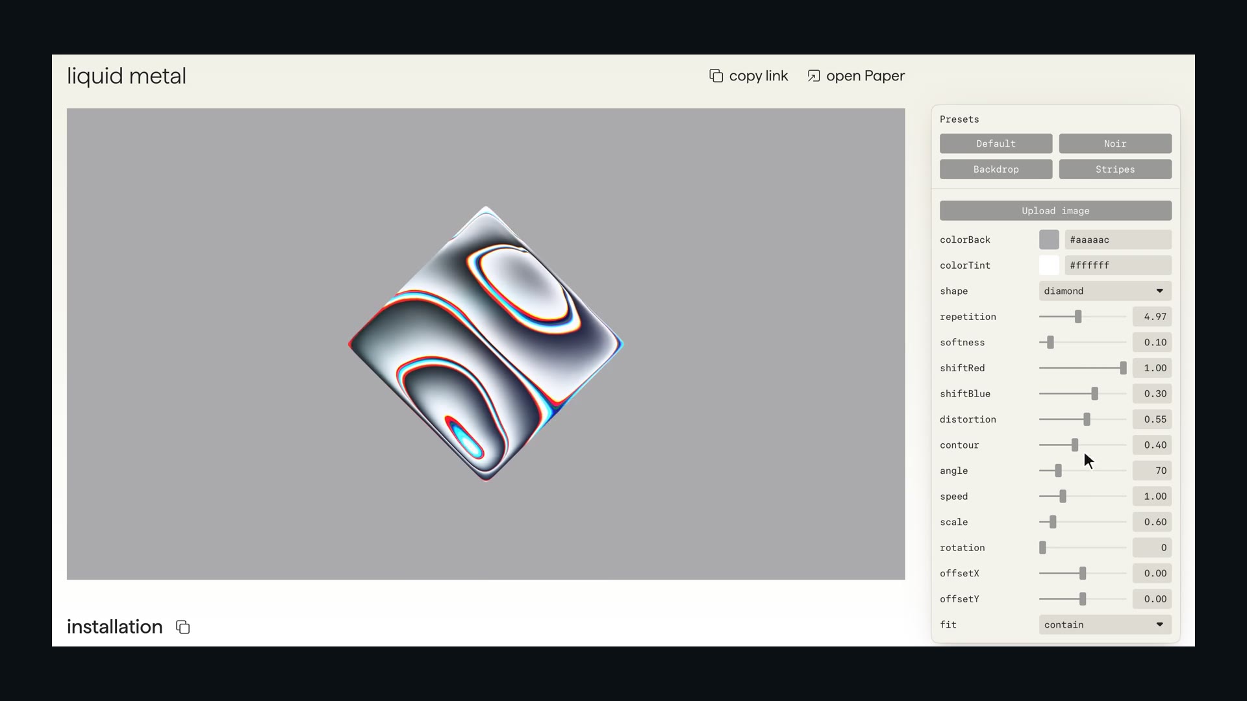
Task: Click the offsetY value field
Action: pos(1152,599)
